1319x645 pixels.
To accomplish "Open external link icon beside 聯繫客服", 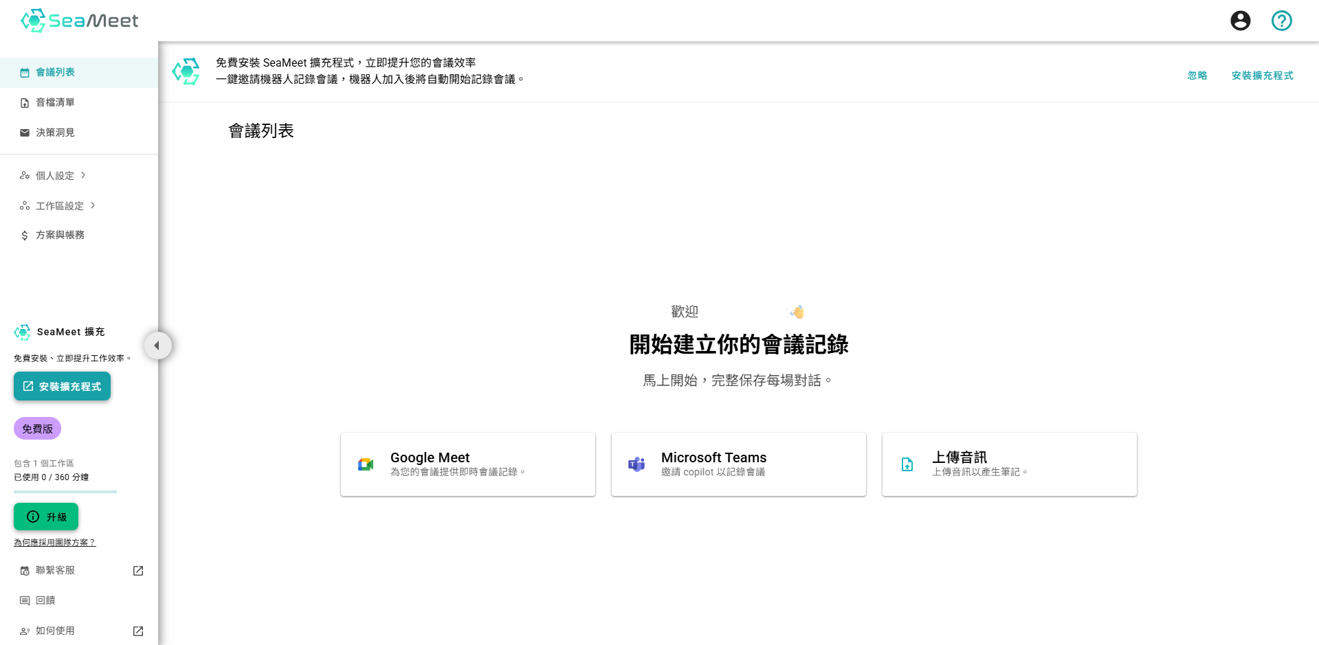I will (138, 571).
